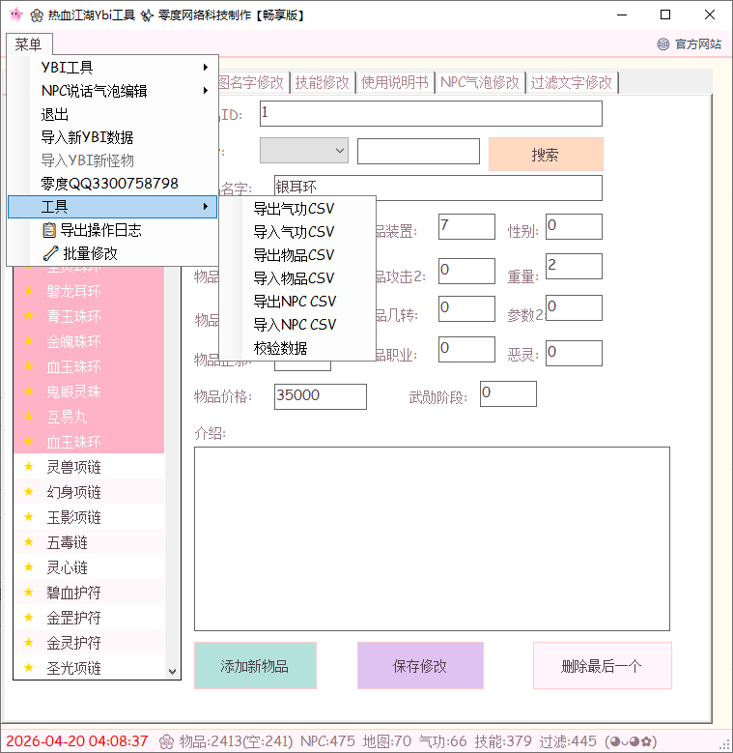The height and width of the screenshot is (753, 733).
Task: Open the 官方网站 link
Action: pos(698,44)
